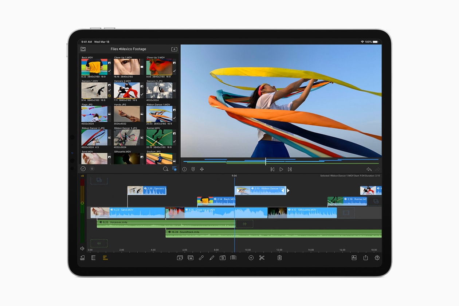Go back using the Files breadcrumb
This screenshot has height=306, width=459.
coord(113,49)
